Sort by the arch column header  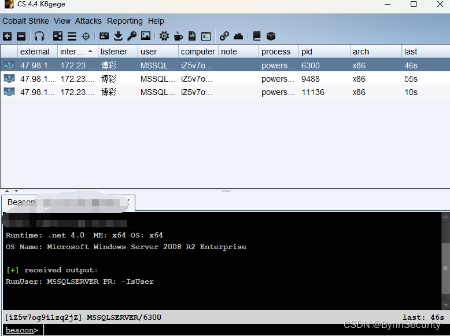point(375,52)
